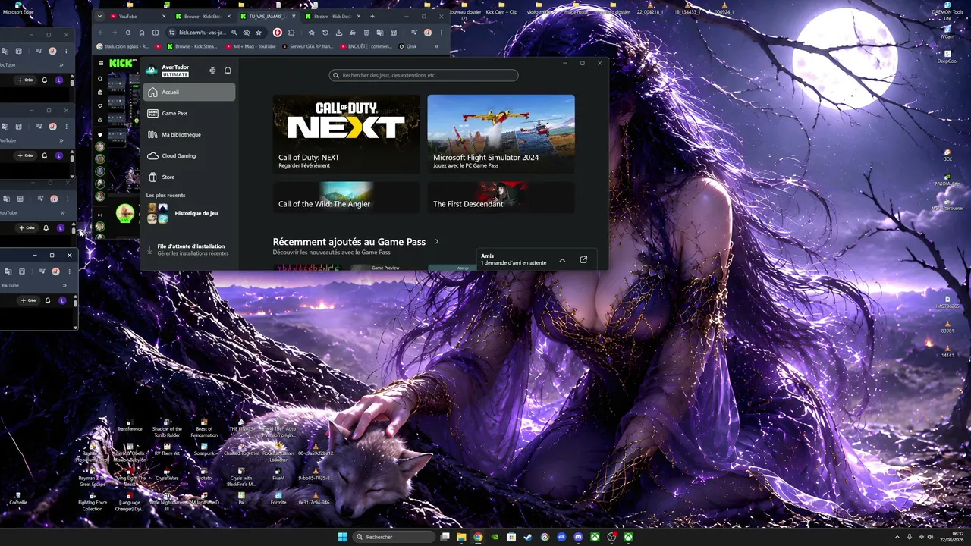Go to Chrome's home page
This screenshot has width=971, height=546.
pyautogui.click(x=141, y=33)
